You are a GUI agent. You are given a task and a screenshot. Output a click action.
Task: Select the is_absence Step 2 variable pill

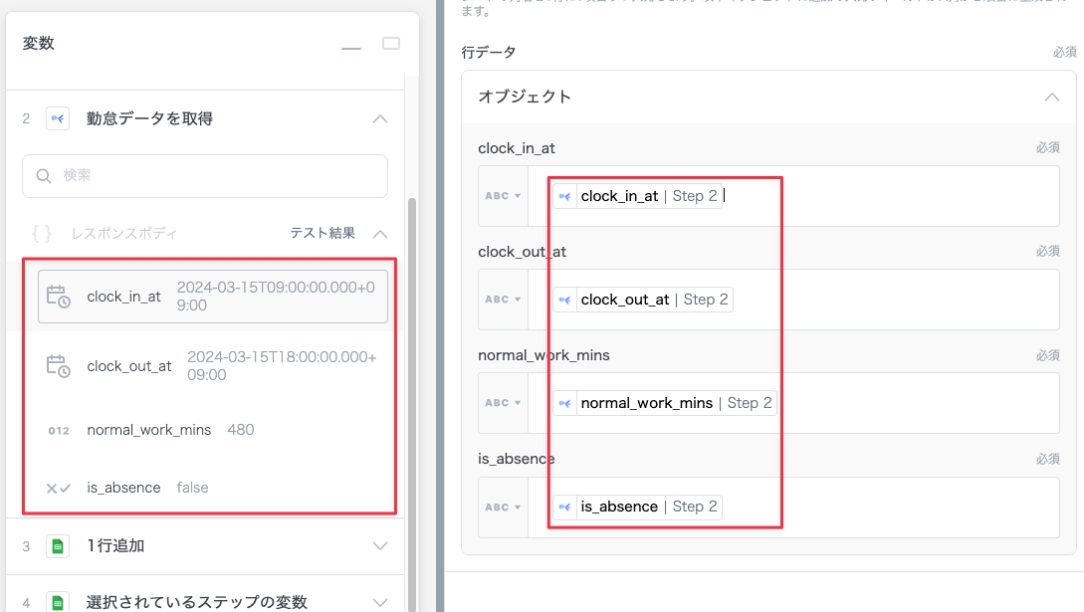637,507
